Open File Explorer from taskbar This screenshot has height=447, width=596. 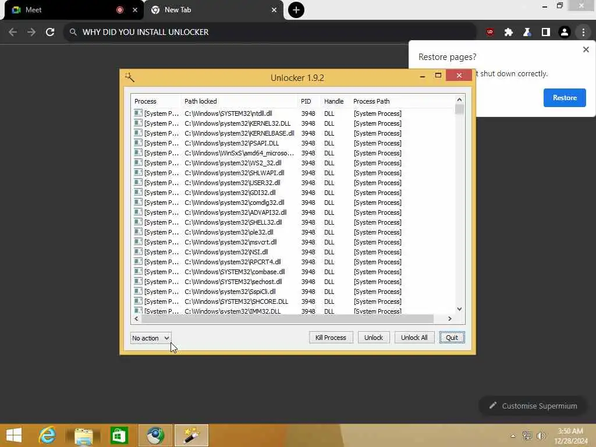[x=84, y=435]
